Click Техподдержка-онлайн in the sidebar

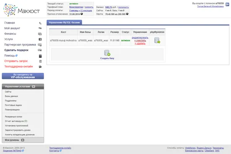pyautogui.click(x=18, y=66)
